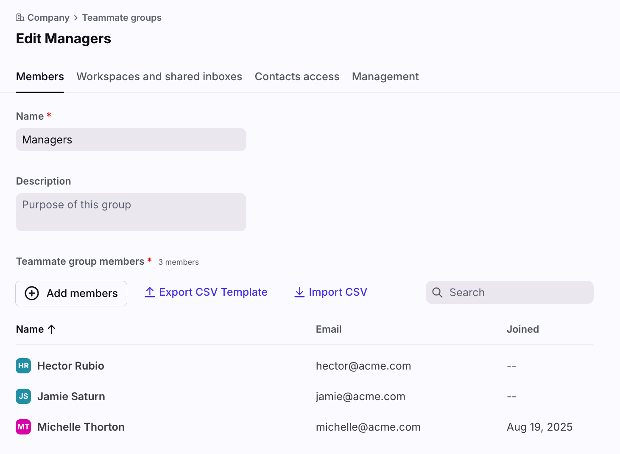
Task: Click the HR avatar for Hector Rubio
Action: (x=23, y=366)
